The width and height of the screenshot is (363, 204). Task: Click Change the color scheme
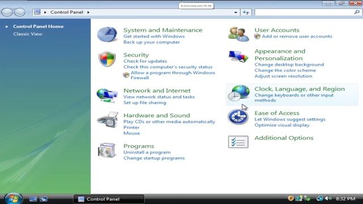[x=285, y=70]
